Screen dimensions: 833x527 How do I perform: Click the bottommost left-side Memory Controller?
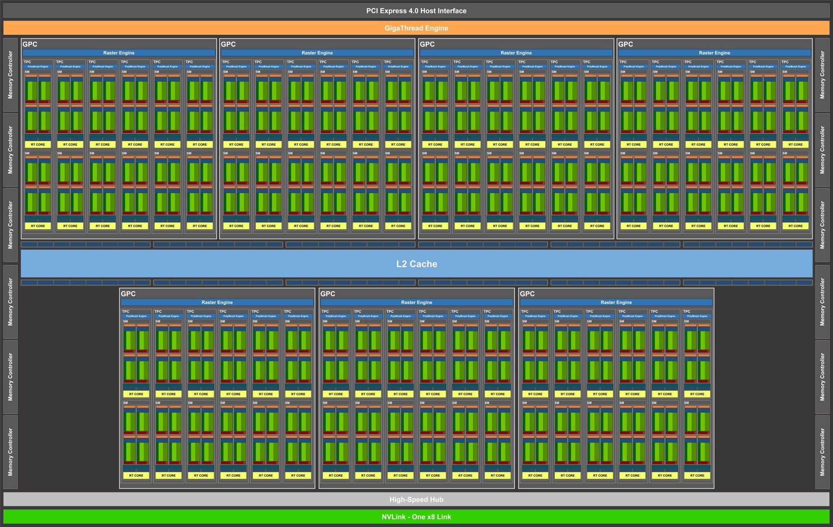pyautogui.click(x=11, y=452)
